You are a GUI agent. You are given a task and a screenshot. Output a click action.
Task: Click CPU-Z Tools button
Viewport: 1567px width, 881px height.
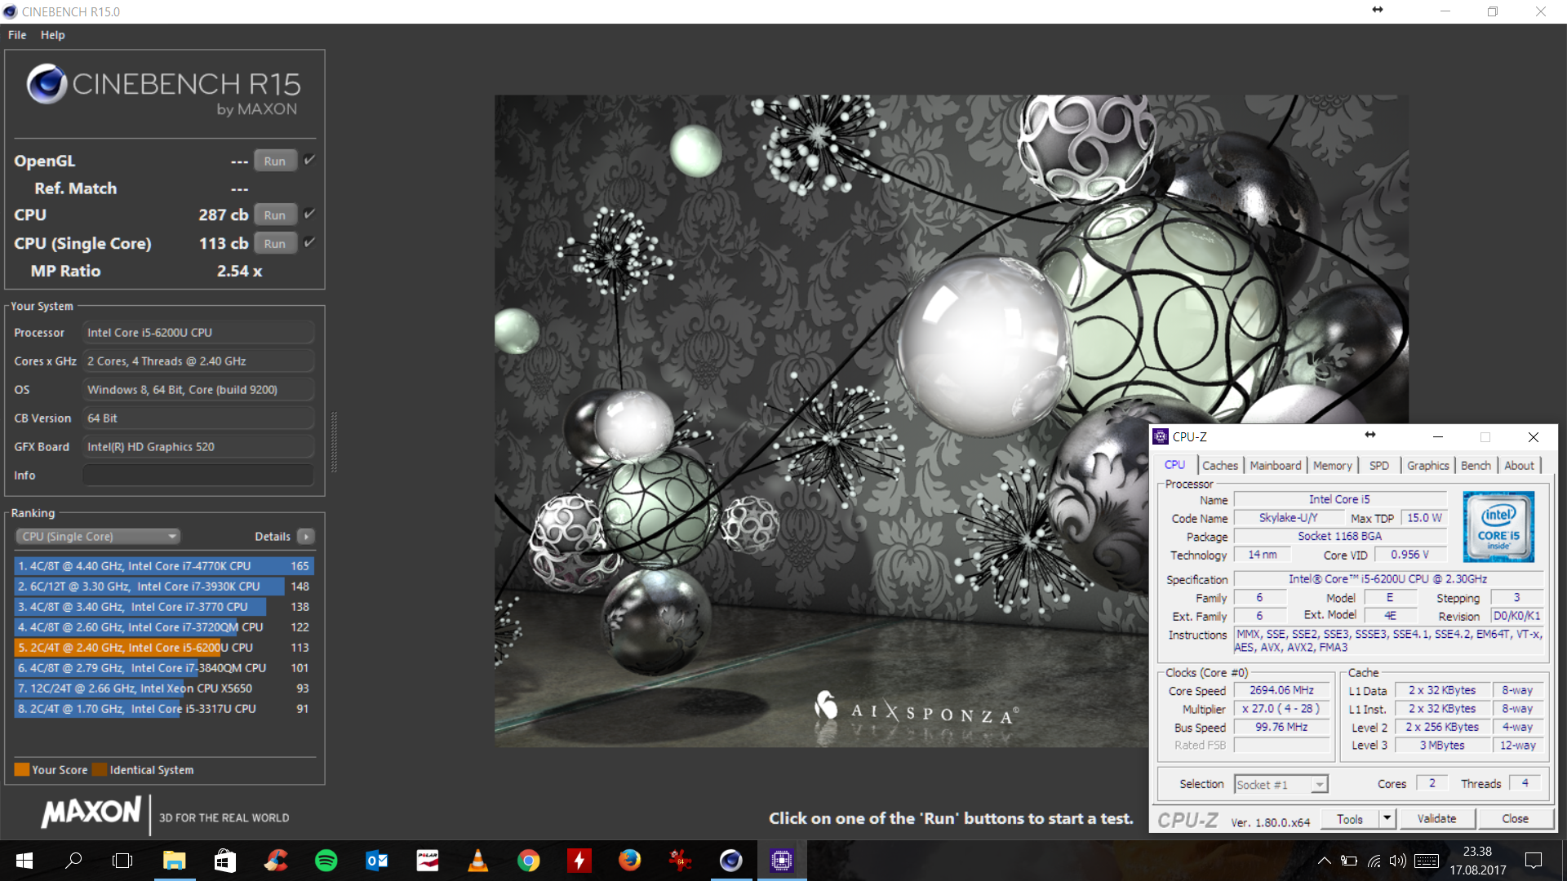pyautogui.click(x=1349, y=819)
